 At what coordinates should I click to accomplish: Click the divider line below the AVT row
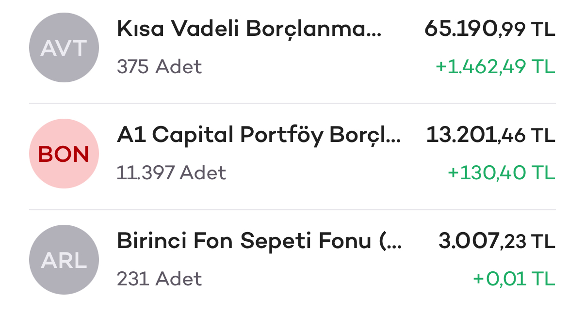click(x=292, y=104)
